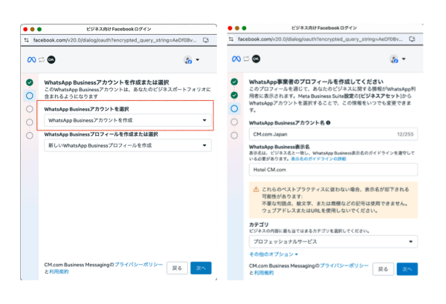Click second completed step checkmark in right window
446x304 pixels.
pyautogui.click(x=234, y=95)
